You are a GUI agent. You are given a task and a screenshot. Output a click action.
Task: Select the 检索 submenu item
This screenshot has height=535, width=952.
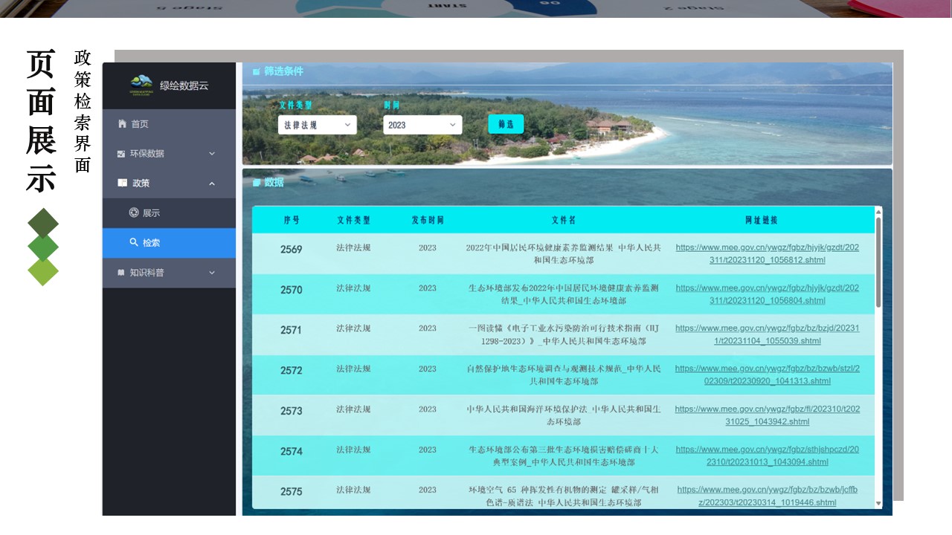[x=169, y=242]
